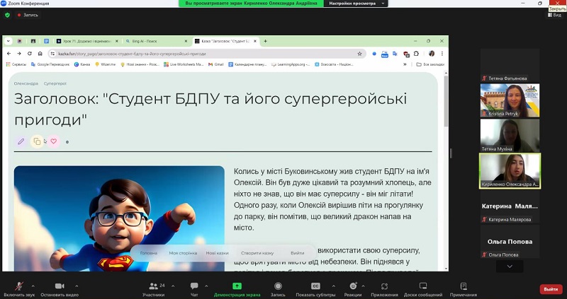
Task: Expand subtitles options arrow next to Показать субтитры
Action: [x=333, y=286]
